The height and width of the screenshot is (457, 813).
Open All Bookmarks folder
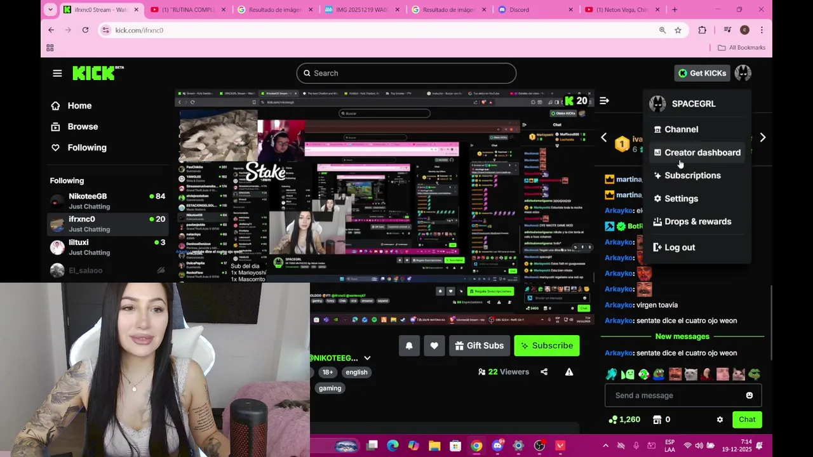(x=741, y=48)
